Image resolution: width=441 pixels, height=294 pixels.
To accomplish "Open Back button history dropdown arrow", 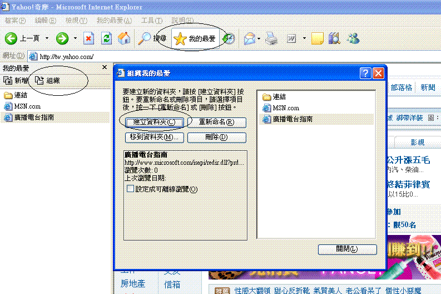I will tap(47, 38).
